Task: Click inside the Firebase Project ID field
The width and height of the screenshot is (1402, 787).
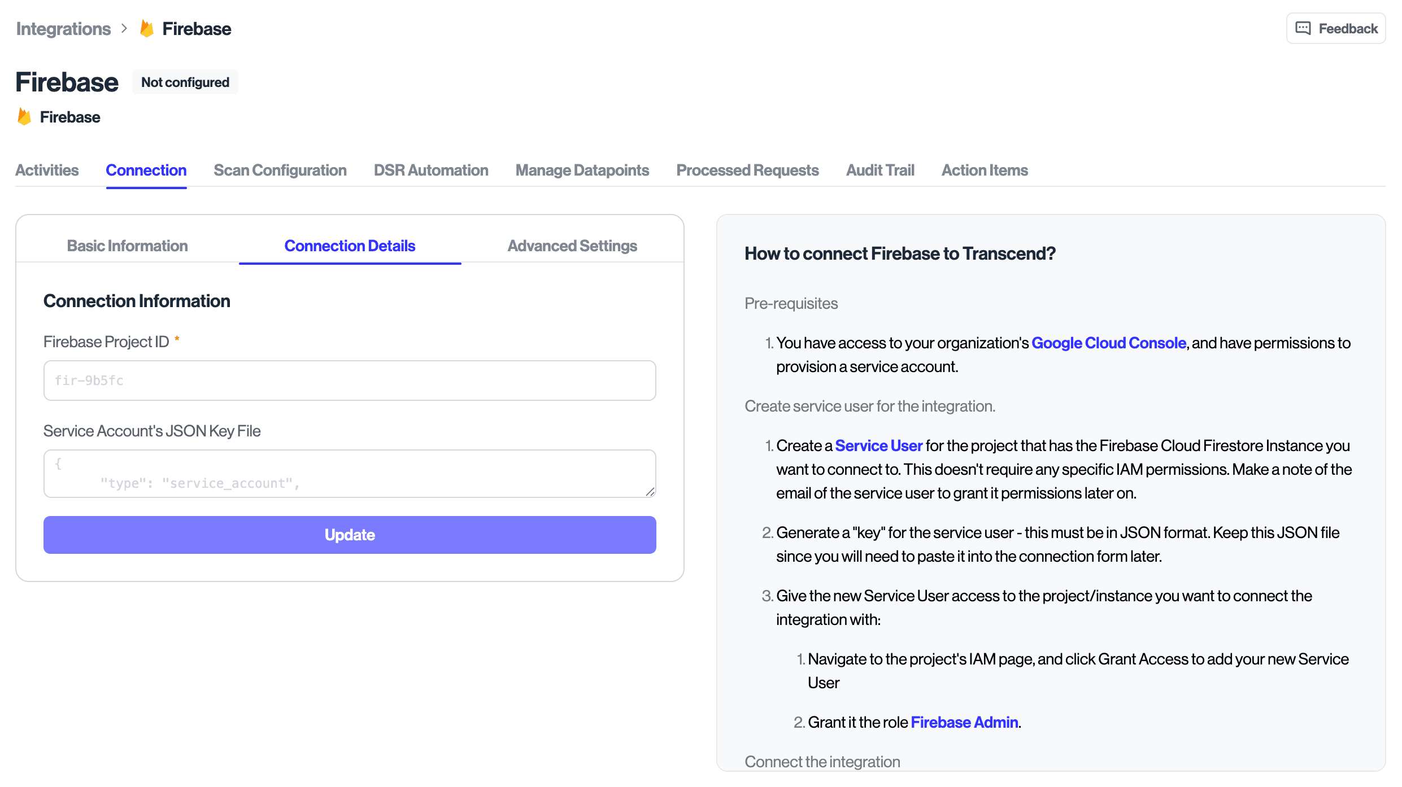Action: [349, 380]
